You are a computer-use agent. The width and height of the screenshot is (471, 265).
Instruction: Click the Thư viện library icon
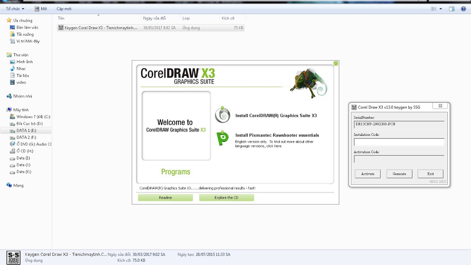click(x=9, y=55)
